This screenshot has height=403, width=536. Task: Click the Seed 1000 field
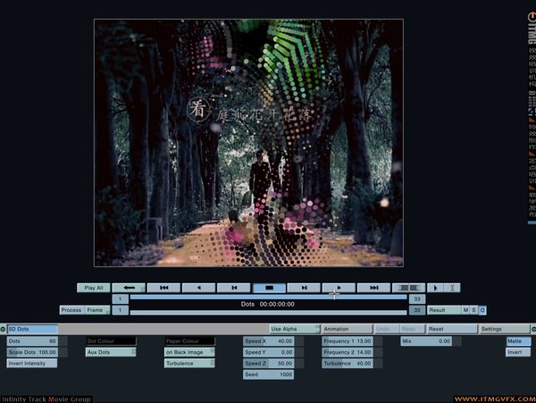[269, 374]
